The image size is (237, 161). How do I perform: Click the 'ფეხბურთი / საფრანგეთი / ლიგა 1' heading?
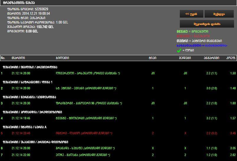click(x=27, y=82)
